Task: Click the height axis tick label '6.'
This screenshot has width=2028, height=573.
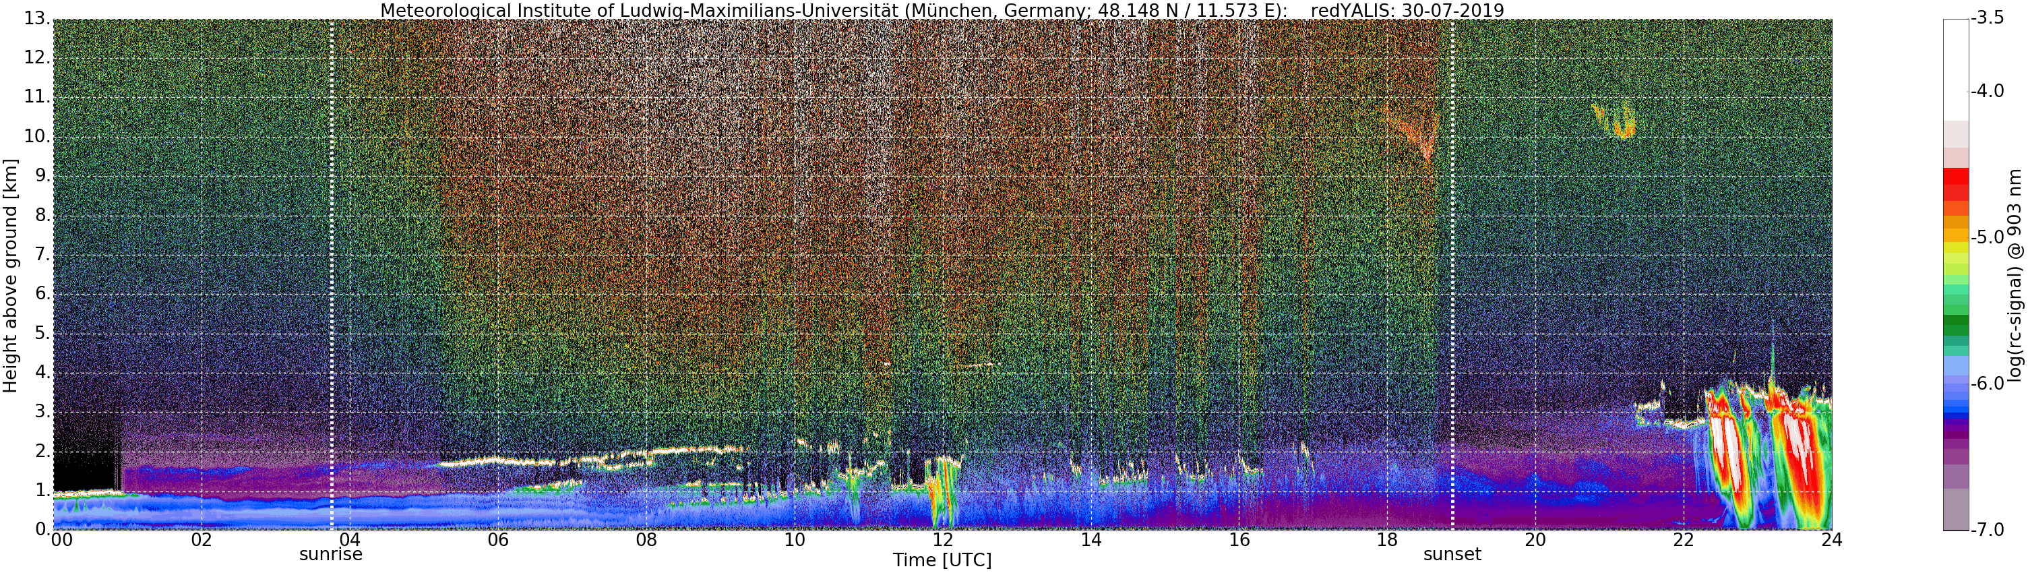Action: (x=42, y=295)
